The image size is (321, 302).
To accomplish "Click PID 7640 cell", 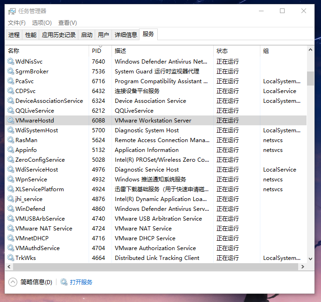I will (98, 61).
